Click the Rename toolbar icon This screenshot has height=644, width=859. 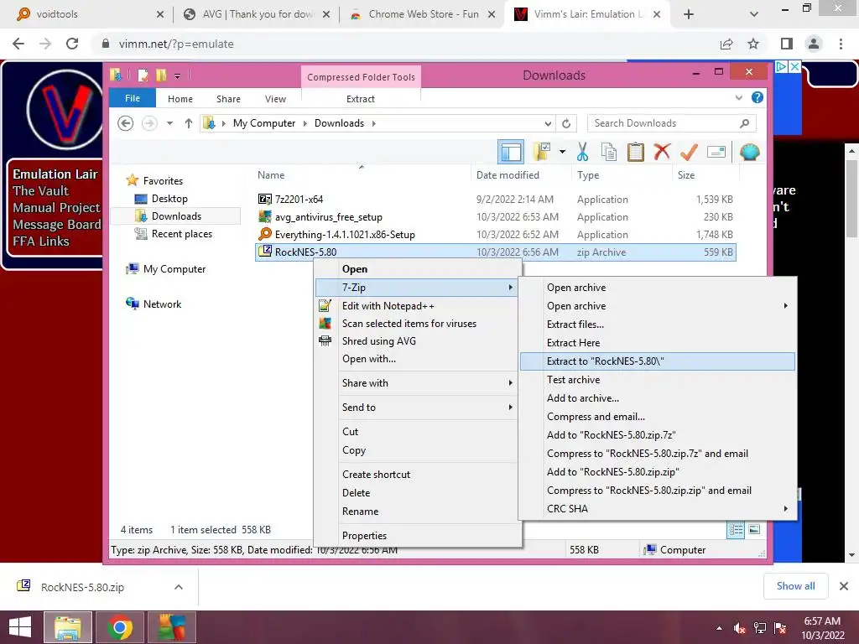(x=716, y=152)
